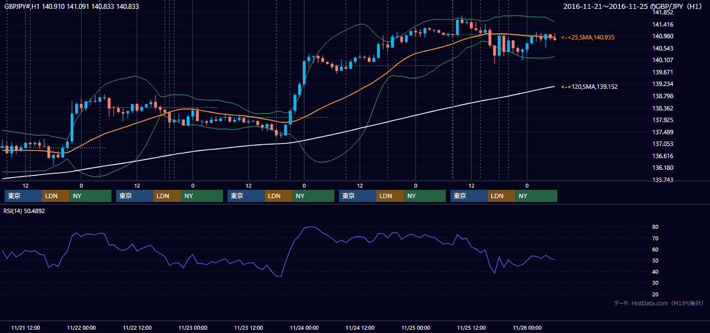Click price axis label 141.416
The height and width of the screenshot is (333, 710).
point(663,24)
